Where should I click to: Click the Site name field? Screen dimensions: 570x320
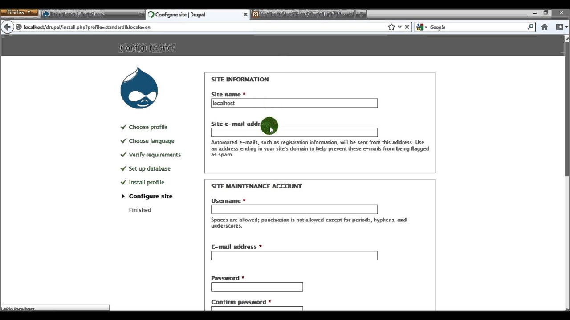pos(294,103)
